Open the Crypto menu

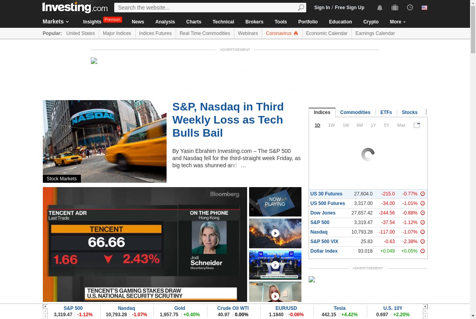tap(371, 22)
